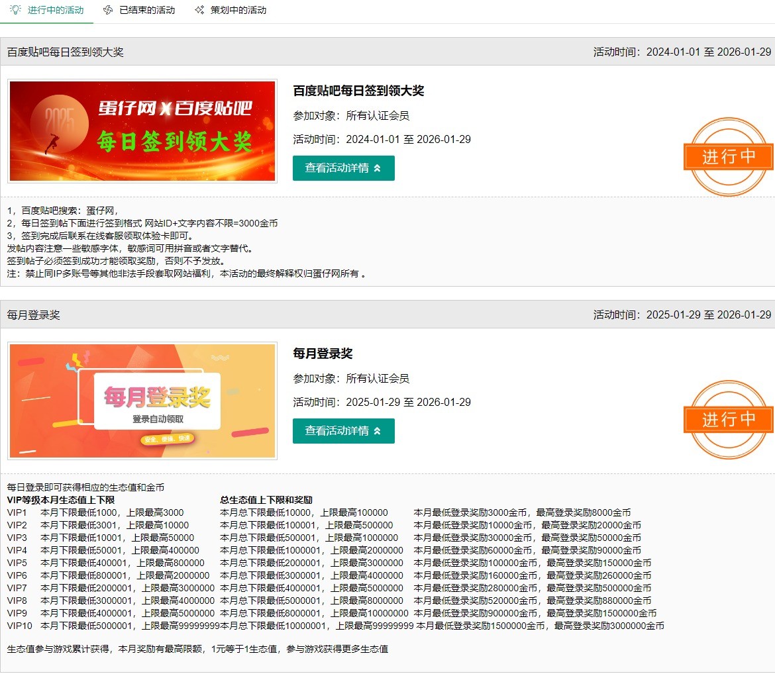Click the 每月登录奖 gray header title

coord(34,315)
